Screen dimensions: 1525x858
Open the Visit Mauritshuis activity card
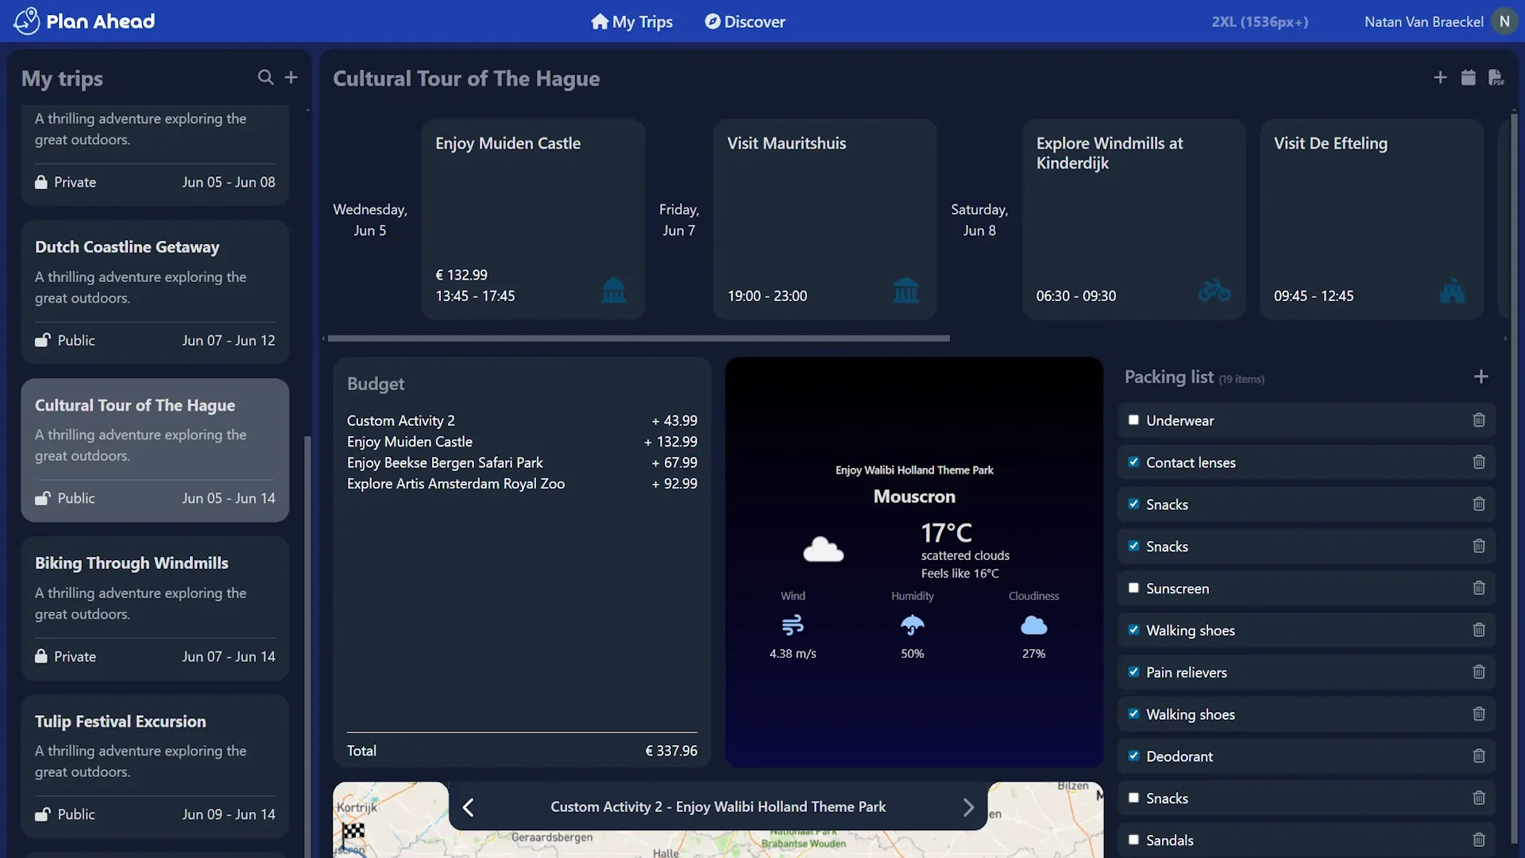point(824,219)
